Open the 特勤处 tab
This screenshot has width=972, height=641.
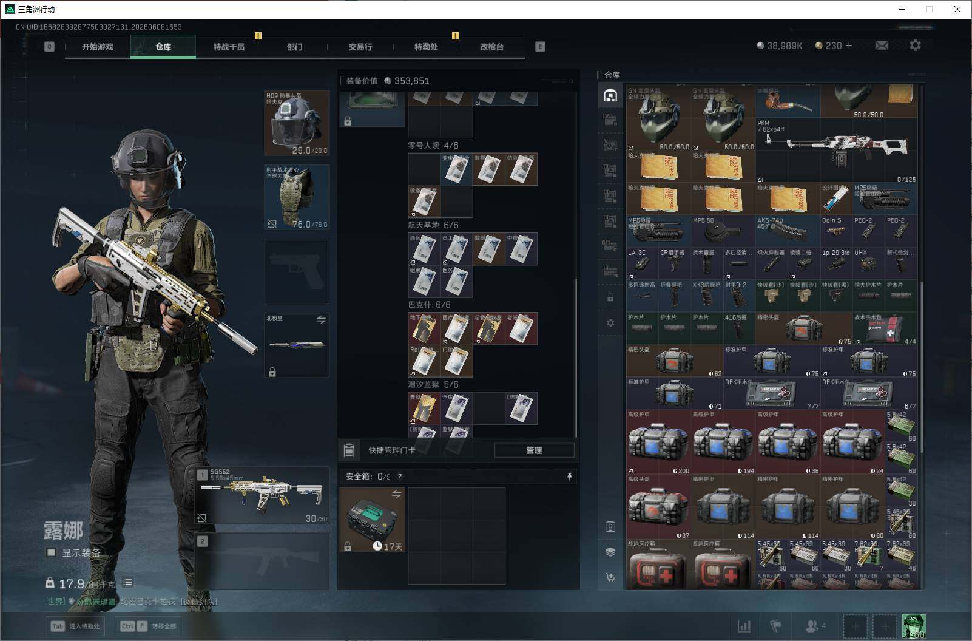426,47
